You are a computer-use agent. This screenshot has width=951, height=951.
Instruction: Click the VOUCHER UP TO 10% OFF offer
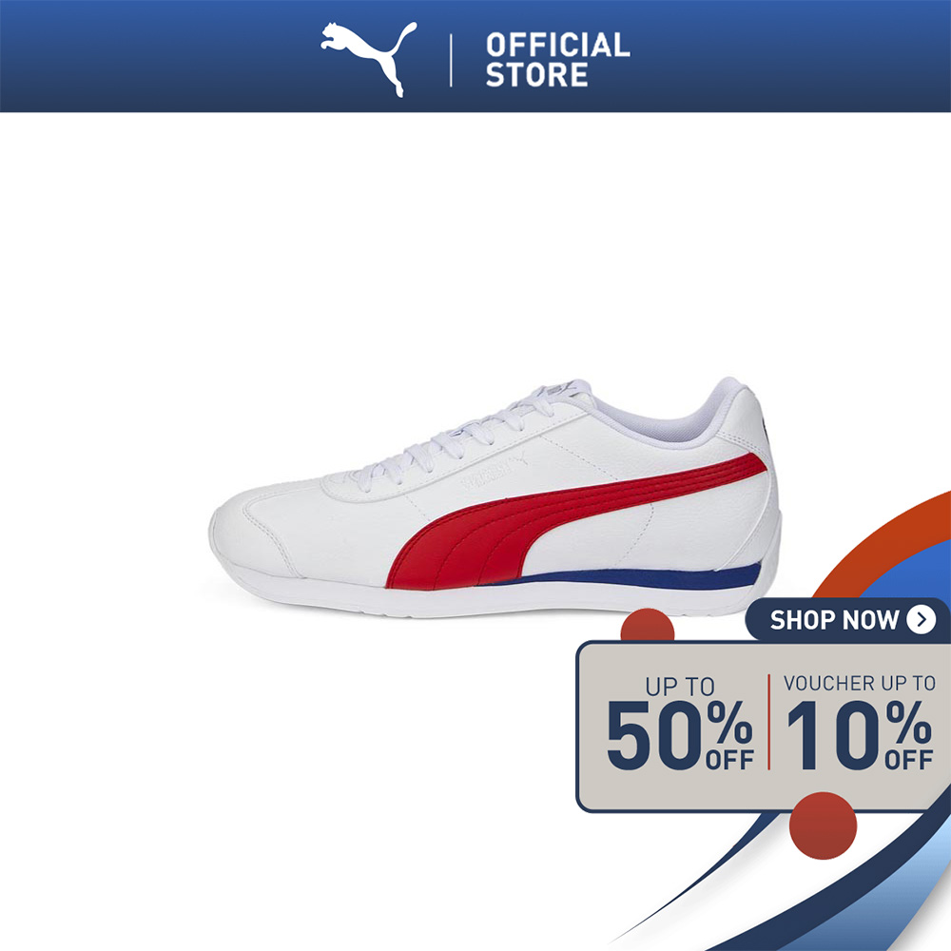click(x=859, y=722)
